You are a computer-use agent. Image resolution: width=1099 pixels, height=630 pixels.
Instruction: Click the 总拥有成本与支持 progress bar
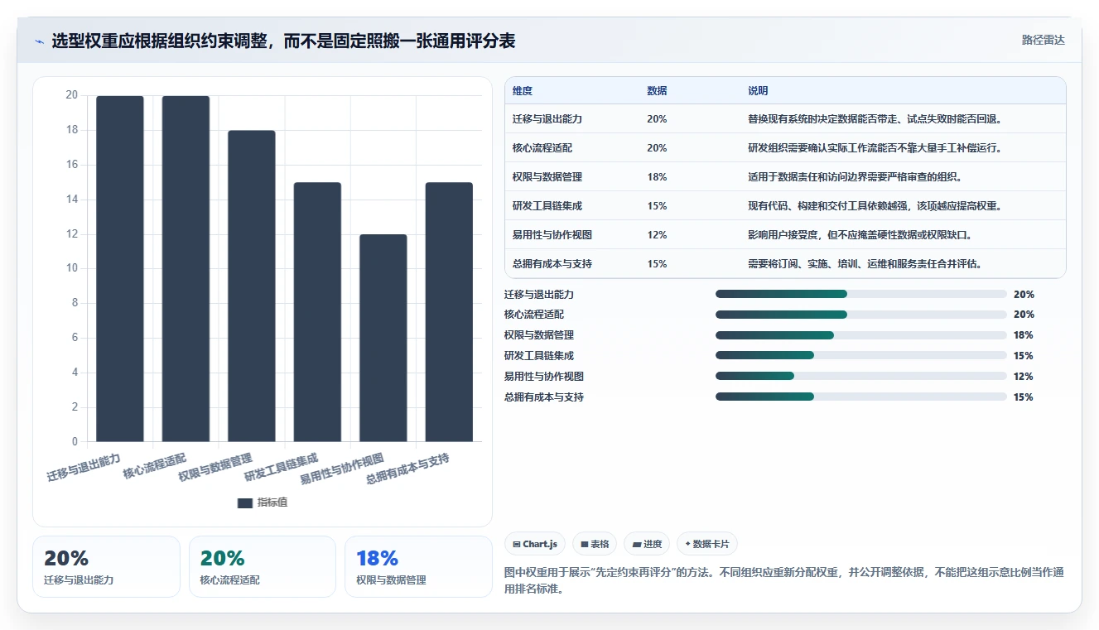pyautogui.click(x=861, y=397)
